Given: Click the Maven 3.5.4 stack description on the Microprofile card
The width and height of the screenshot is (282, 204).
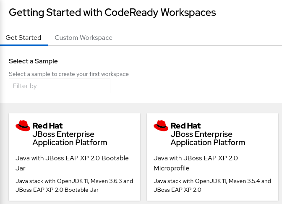Looking at the screenshot, I should (x=212, y=185).
